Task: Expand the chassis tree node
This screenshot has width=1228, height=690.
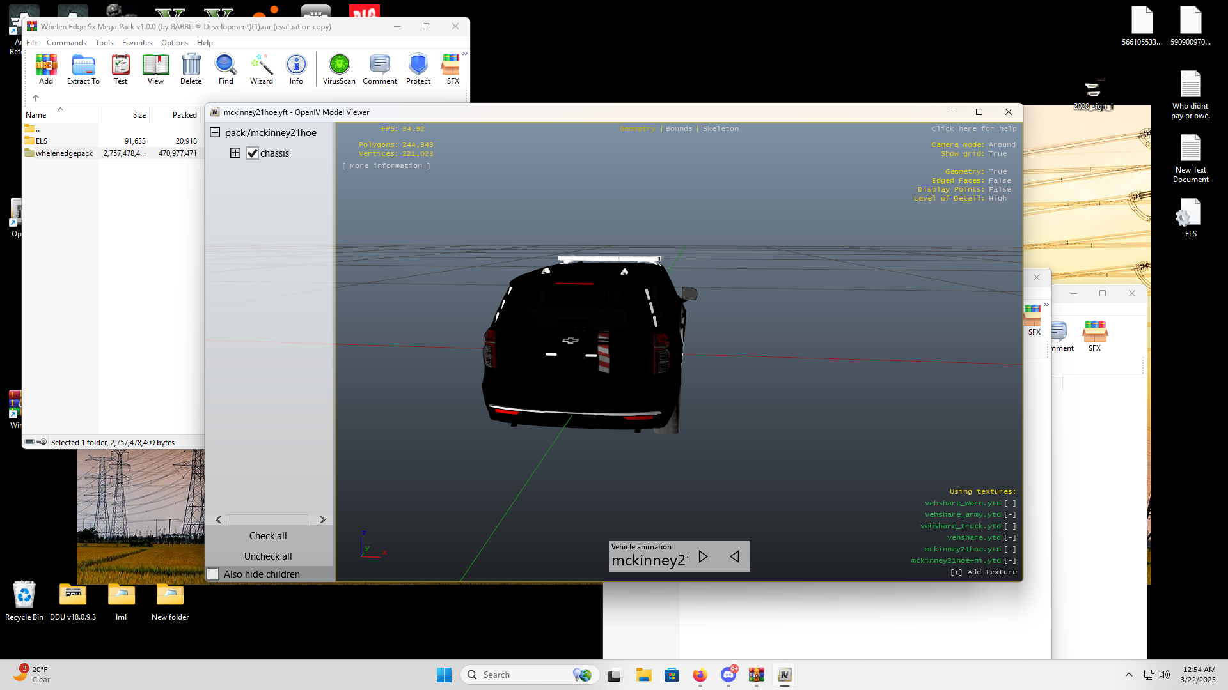Action: pyautogui.click(x=235, y=153)
